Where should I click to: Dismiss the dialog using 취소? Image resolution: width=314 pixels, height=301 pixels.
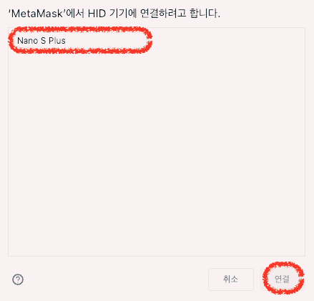point(231,279)
